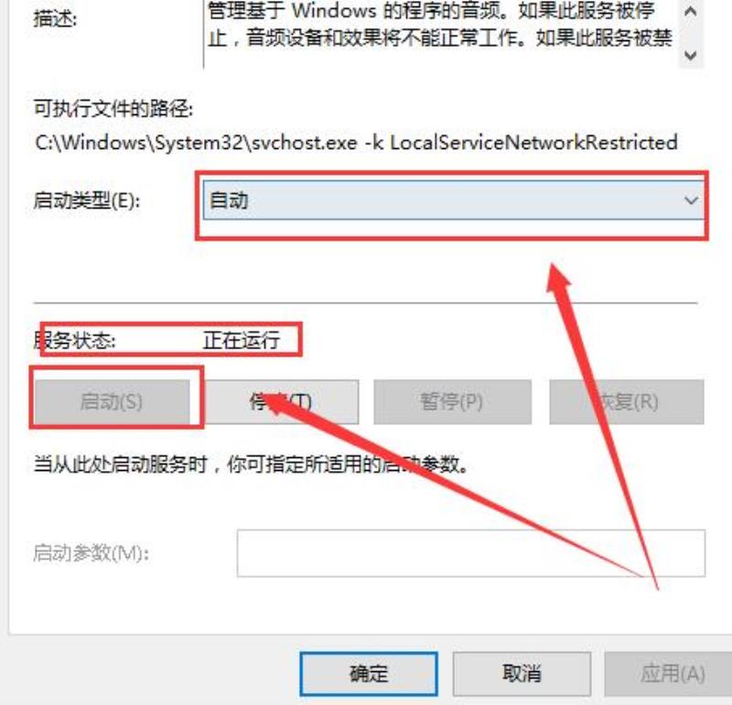732x705 pixels.
Task: Click the 启动类型(E) label
Action: pyautogui.click(x=87, y=200)
